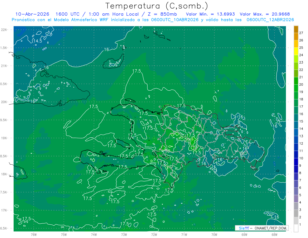This screenshot has width=308, height=238.
Task: Click the 17N latitude axis label
Action: coord(4,210)
